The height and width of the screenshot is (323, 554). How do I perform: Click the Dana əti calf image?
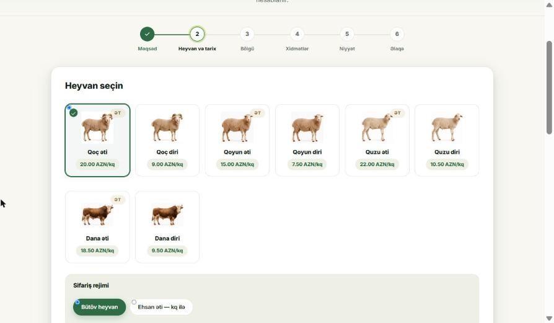(97, 214)
